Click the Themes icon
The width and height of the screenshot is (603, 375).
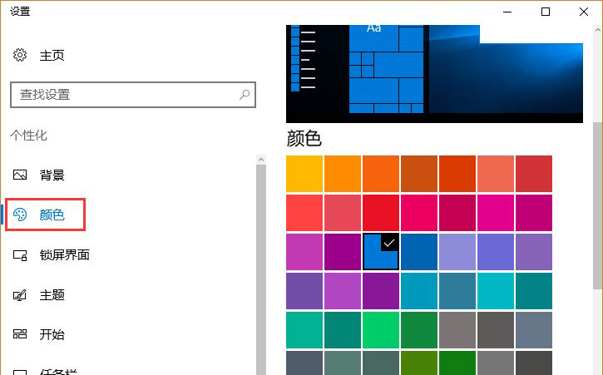21,295
